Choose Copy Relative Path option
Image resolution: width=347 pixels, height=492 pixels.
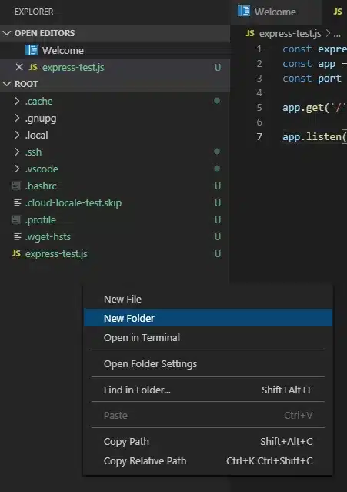pyautogui.click(x=208, y=460)
